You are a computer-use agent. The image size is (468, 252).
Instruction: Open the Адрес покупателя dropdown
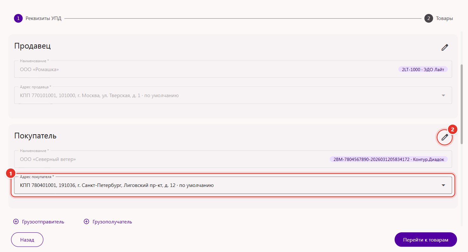(233, 185)
